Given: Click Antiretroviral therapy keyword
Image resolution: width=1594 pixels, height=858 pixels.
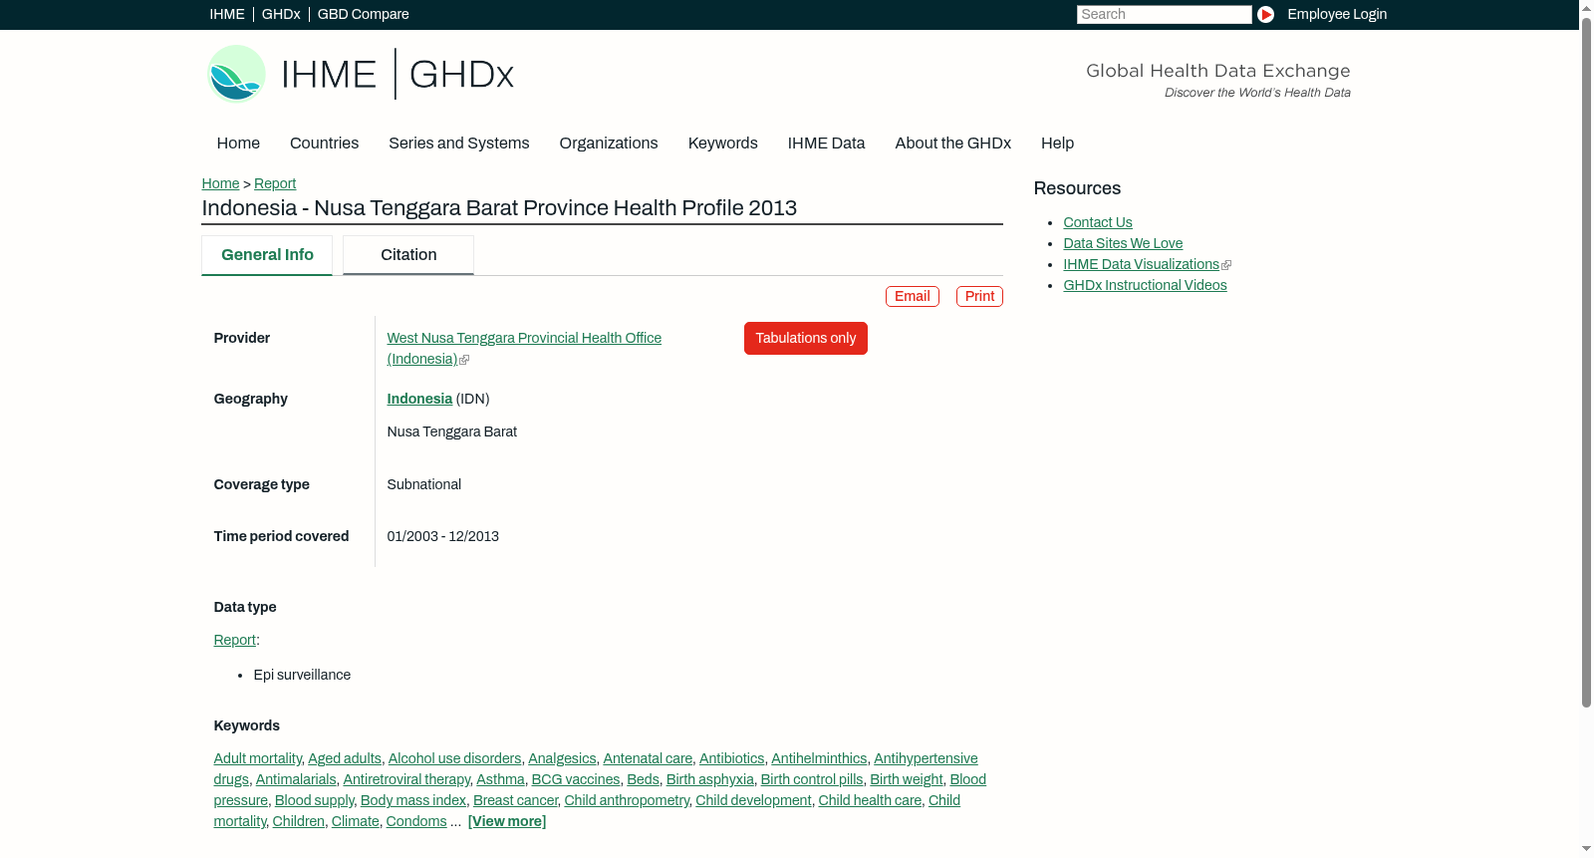Looking at the screenshot, I should 406,779.
